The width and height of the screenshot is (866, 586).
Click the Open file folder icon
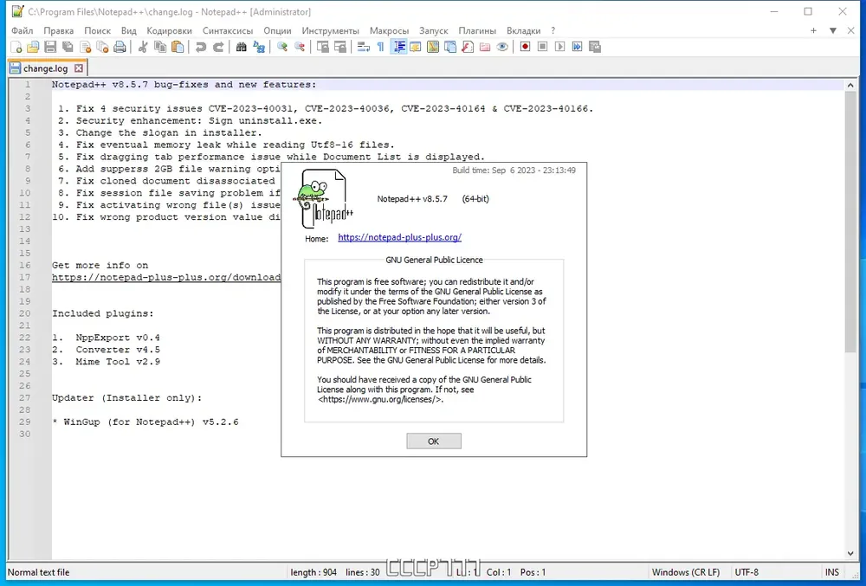coord(33,47)
